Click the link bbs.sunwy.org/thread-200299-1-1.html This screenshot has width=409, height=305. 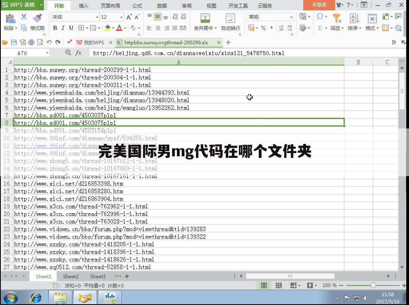click(x=82, y=70)
